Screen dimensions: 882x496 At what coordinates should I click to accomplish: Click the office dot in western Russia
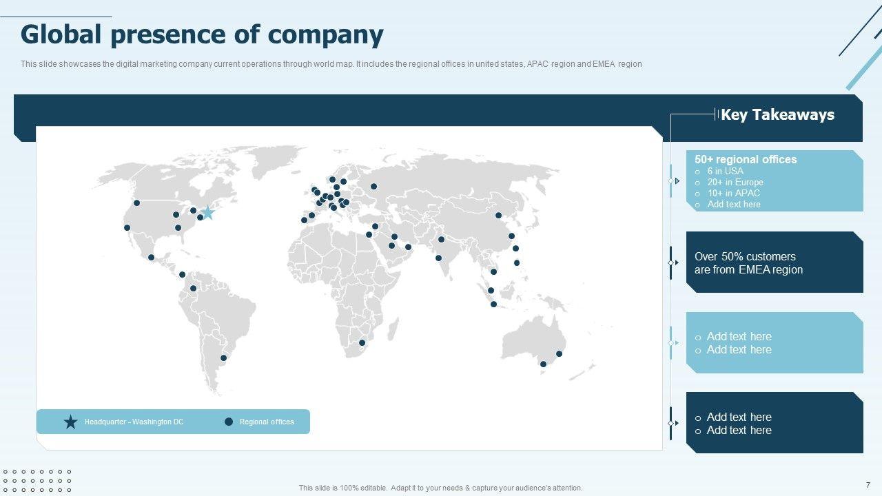click(373, 186)
